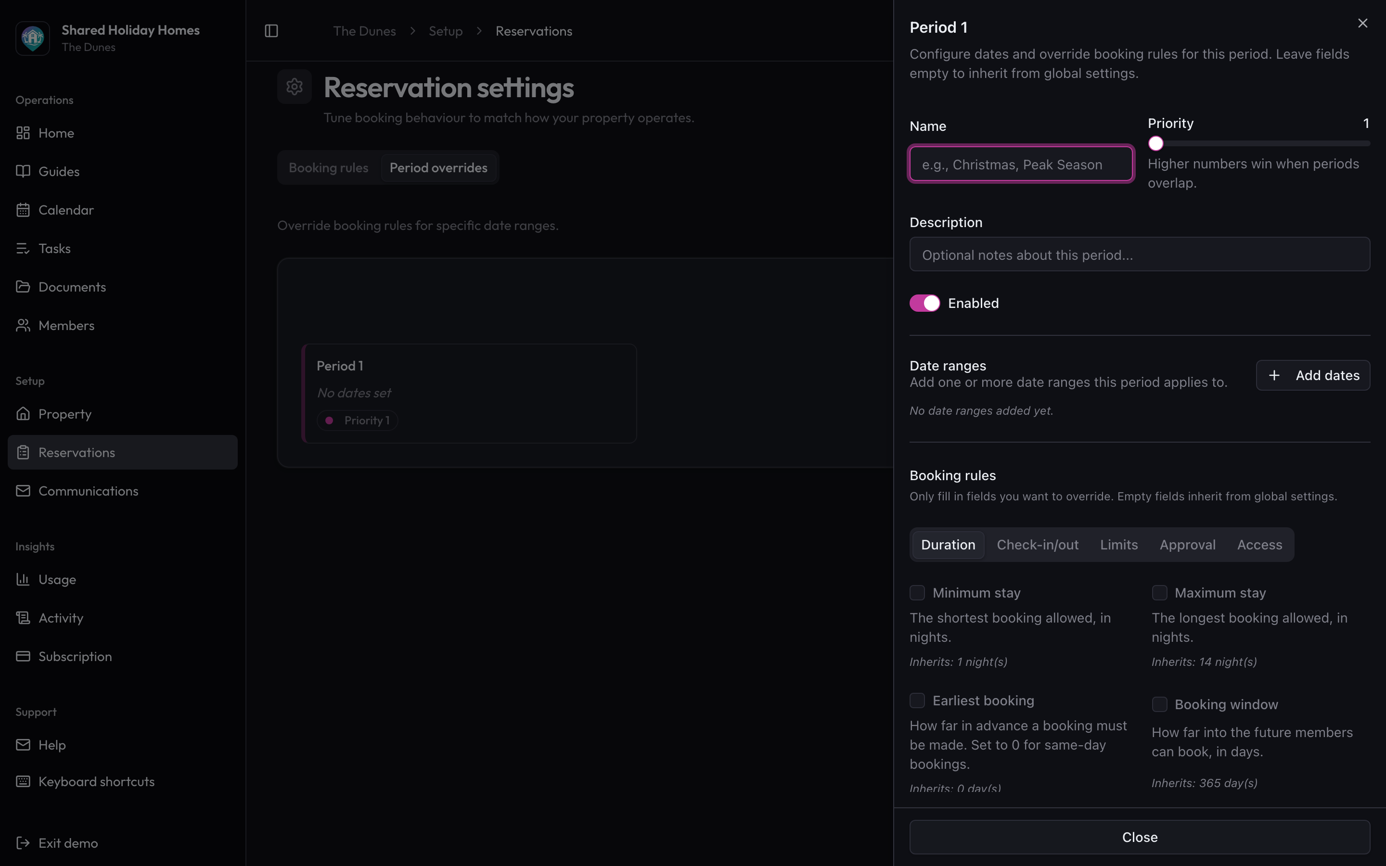Switch to Duration tab
Screen dimensions: 1386x866
tap(948, 545)
